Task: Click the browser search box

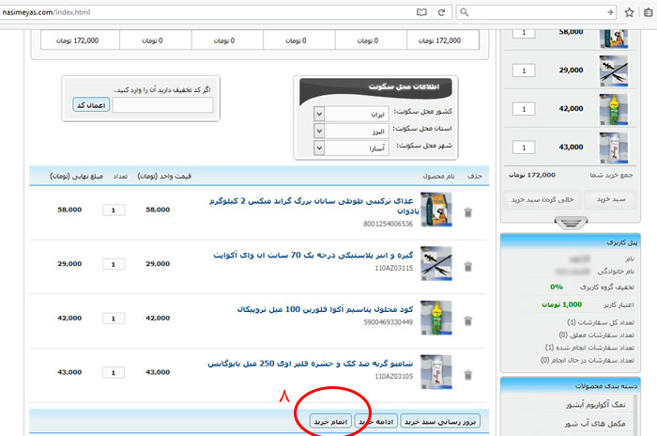Action: point(536,12)
